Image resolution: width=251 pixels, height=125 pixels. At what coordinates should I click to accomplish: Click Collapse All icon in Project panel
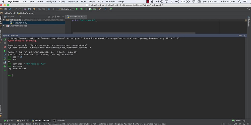tap(52, 16)
